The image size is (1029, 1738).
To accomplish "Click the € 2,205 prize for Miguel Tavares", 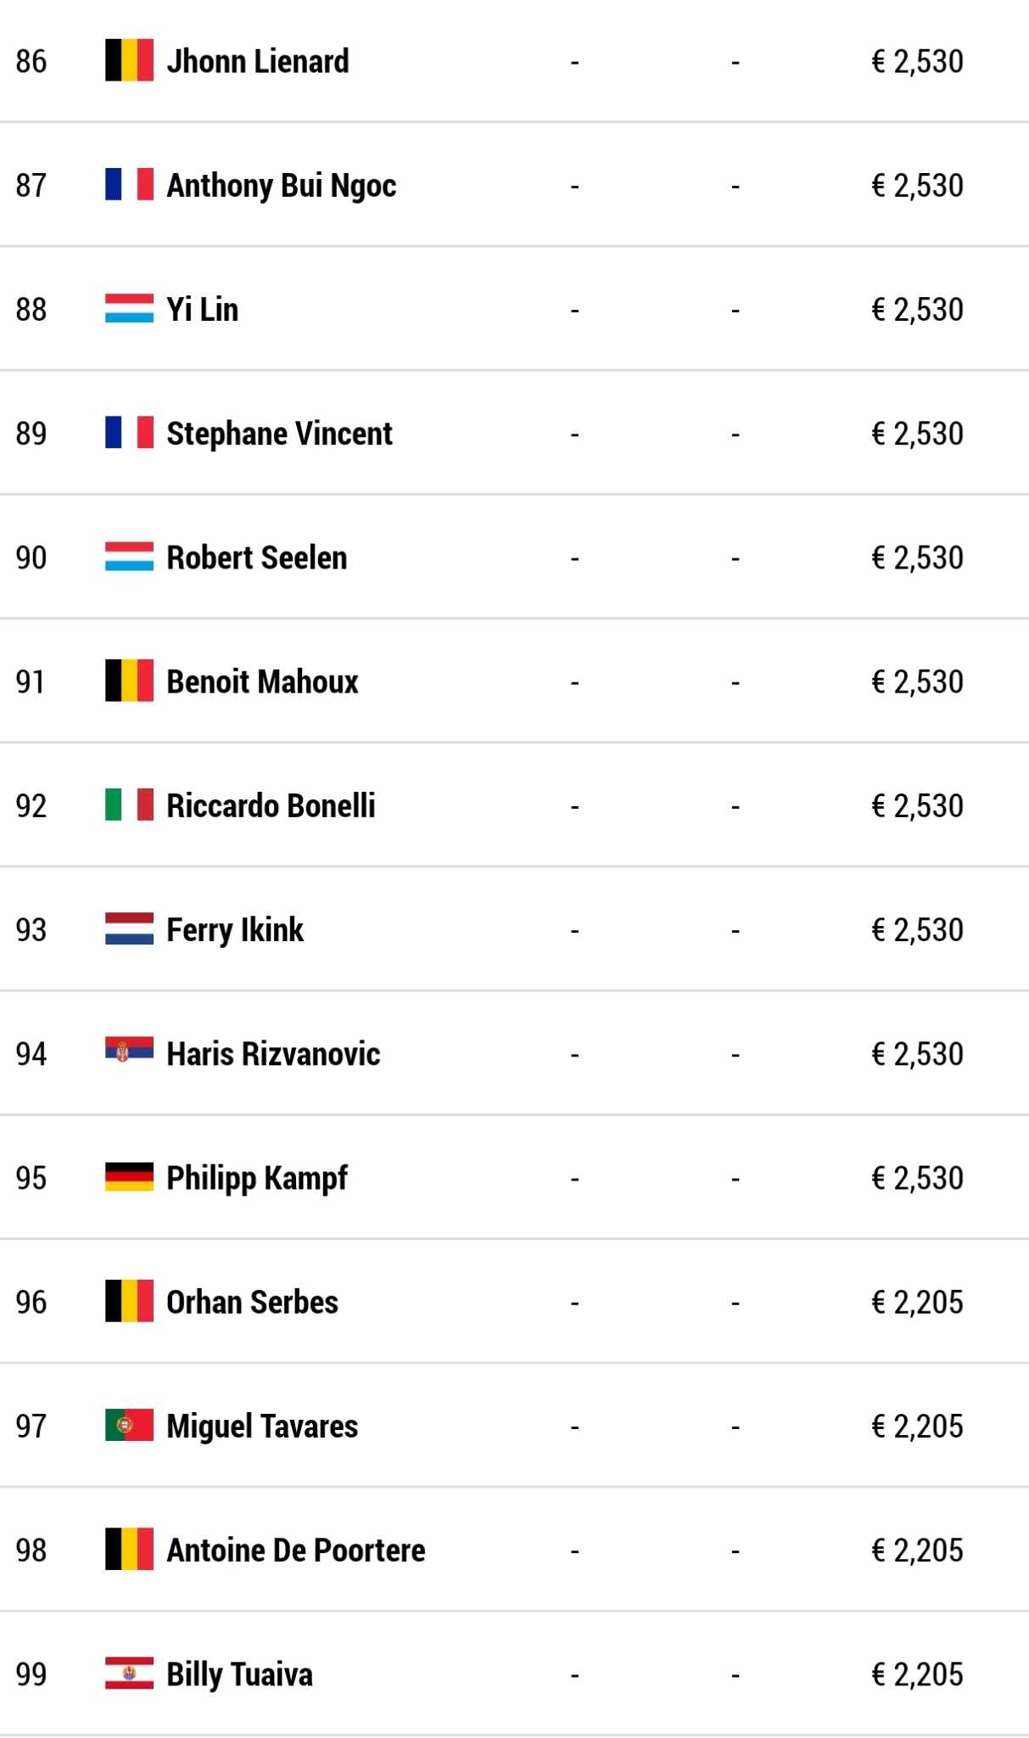I will tap(917, 1426).
